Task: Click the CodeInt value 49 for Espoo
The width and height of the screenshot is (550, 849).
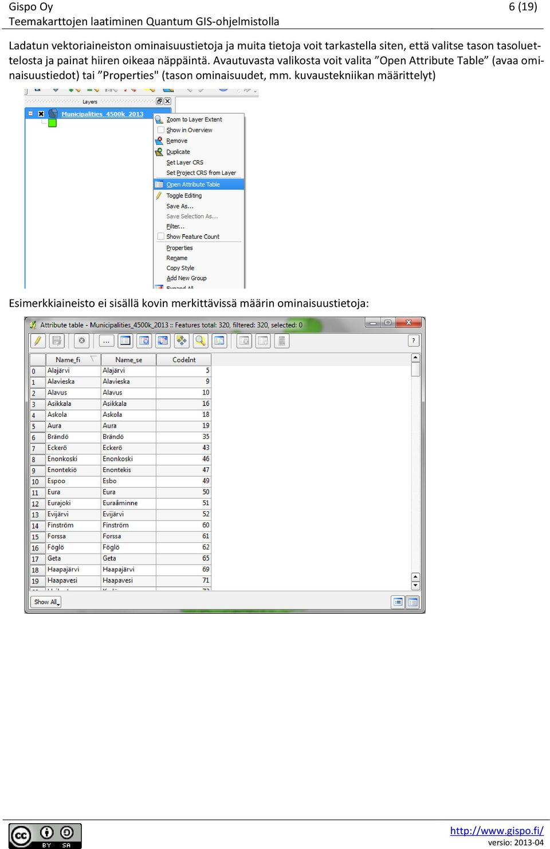Action: 184,481
